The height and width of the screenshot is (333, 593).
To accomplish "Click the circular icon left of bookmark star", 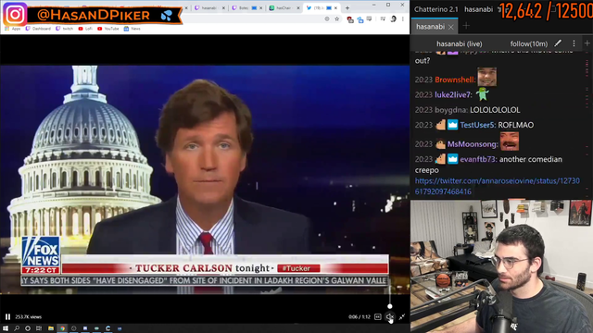I will pos(327,18).
